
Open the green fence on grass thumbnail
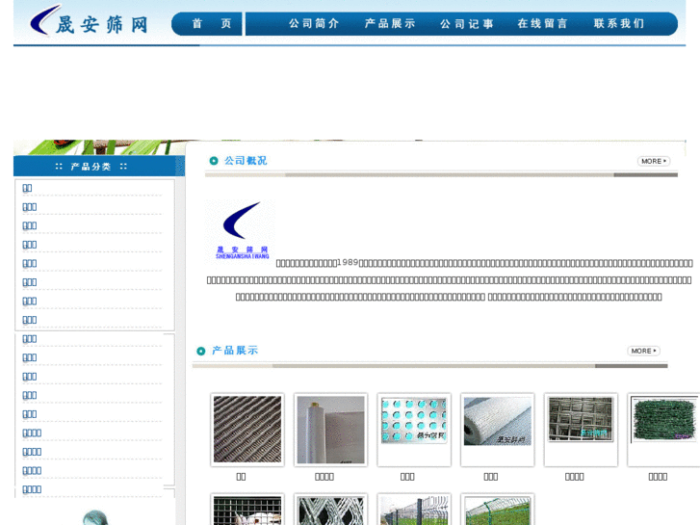tap(498, 510)
